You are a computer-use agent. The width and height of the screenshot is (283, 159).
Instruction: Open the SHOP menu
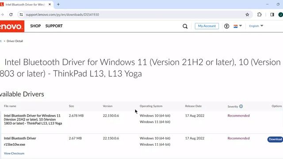coord(35,26)
